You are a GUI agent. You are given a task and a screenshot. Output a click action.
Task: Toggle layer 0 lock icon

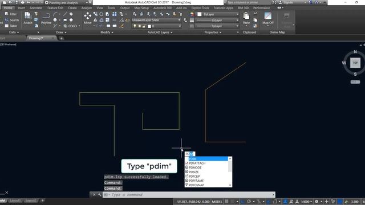tap(144, 26)
